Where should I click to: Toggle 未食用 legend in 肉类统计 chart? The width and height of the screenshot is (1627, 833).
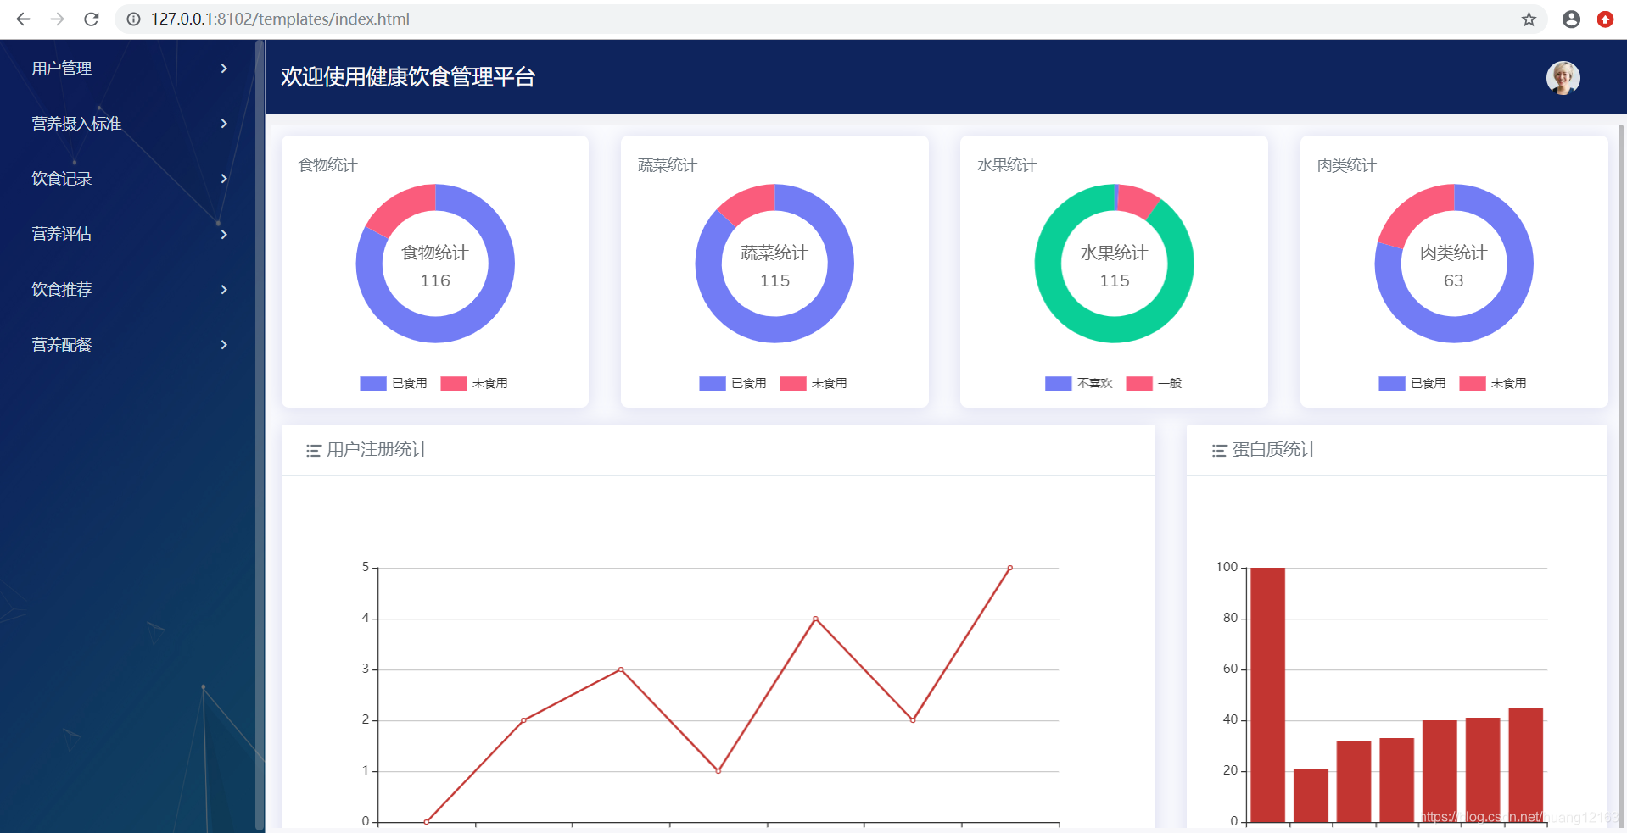click(1493, 383)
